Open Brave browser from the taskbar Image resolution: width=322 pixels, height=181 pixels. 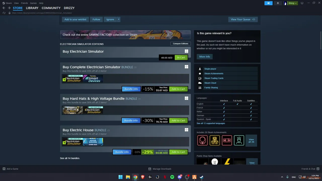point(143,177)
